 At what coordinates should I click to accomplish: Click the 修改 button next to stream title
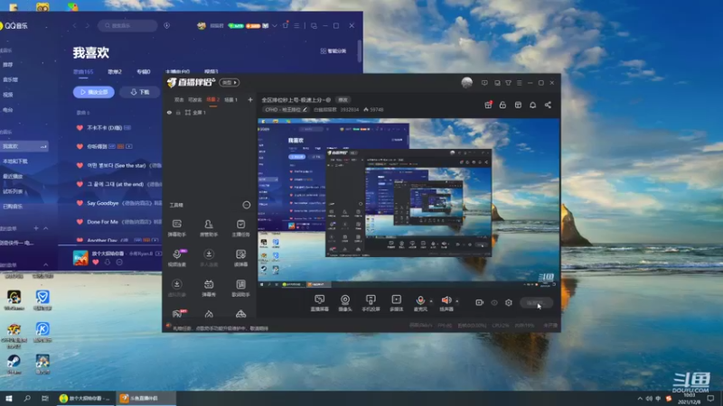click(x=343, y=99)
